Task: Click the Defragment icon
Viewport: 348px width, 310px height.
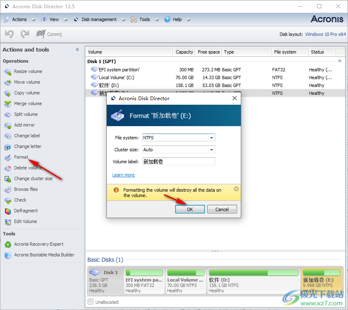Action: tap(8, 211)
